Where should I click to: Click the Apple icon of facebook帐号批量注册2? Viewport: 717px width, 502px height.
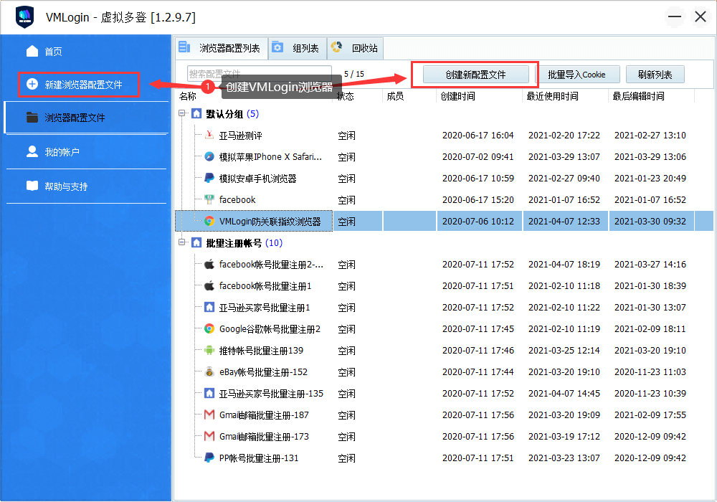tap(209, 264)
